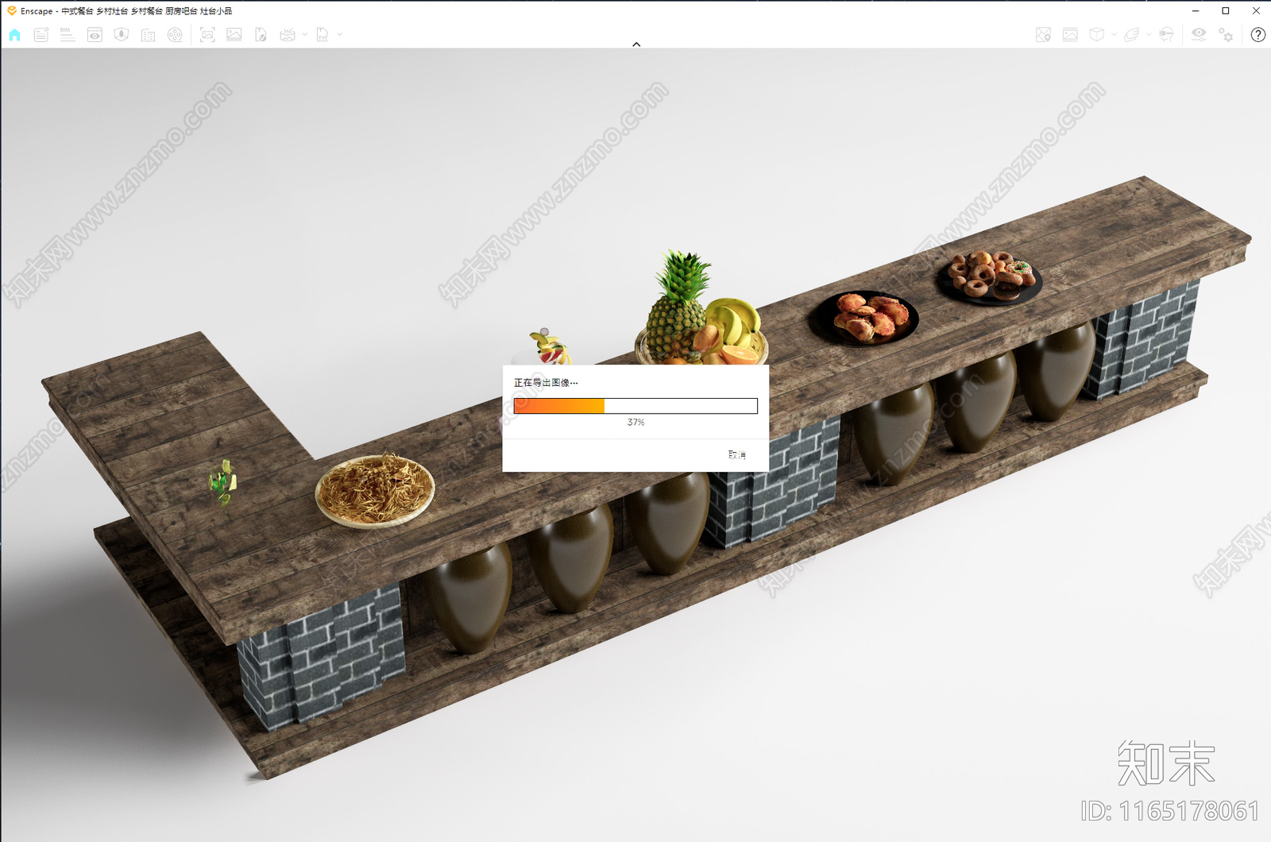Click the Home icon in the toolbar
1271x842 pixels.
tap(15, 34)
